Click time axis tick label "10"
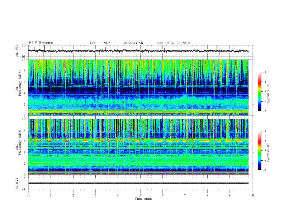 (x=252, y=195)
